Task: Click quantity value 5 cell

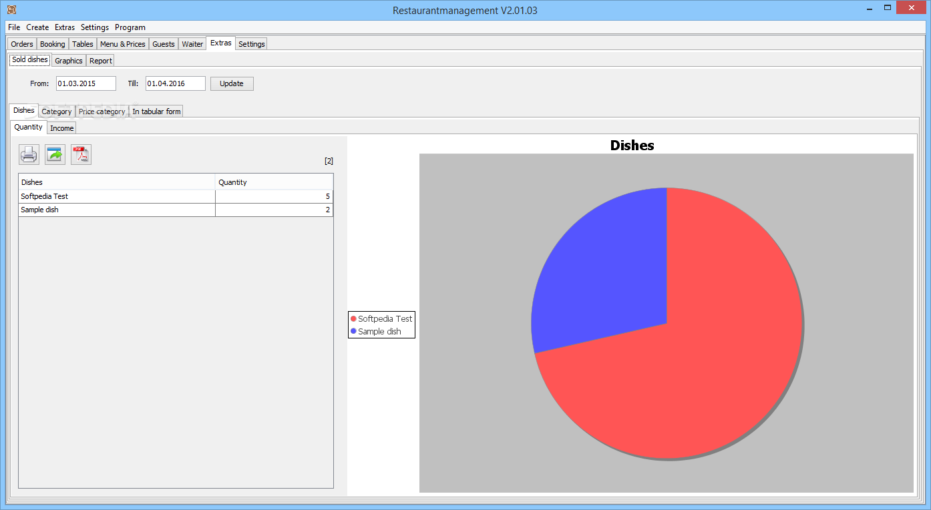Action: pyautogui.click(x=274, y=196)
